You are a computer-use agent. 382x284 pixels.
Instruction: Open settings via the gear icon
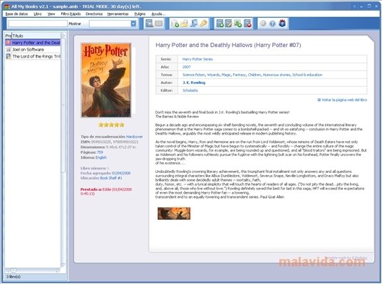click(263, 23)
